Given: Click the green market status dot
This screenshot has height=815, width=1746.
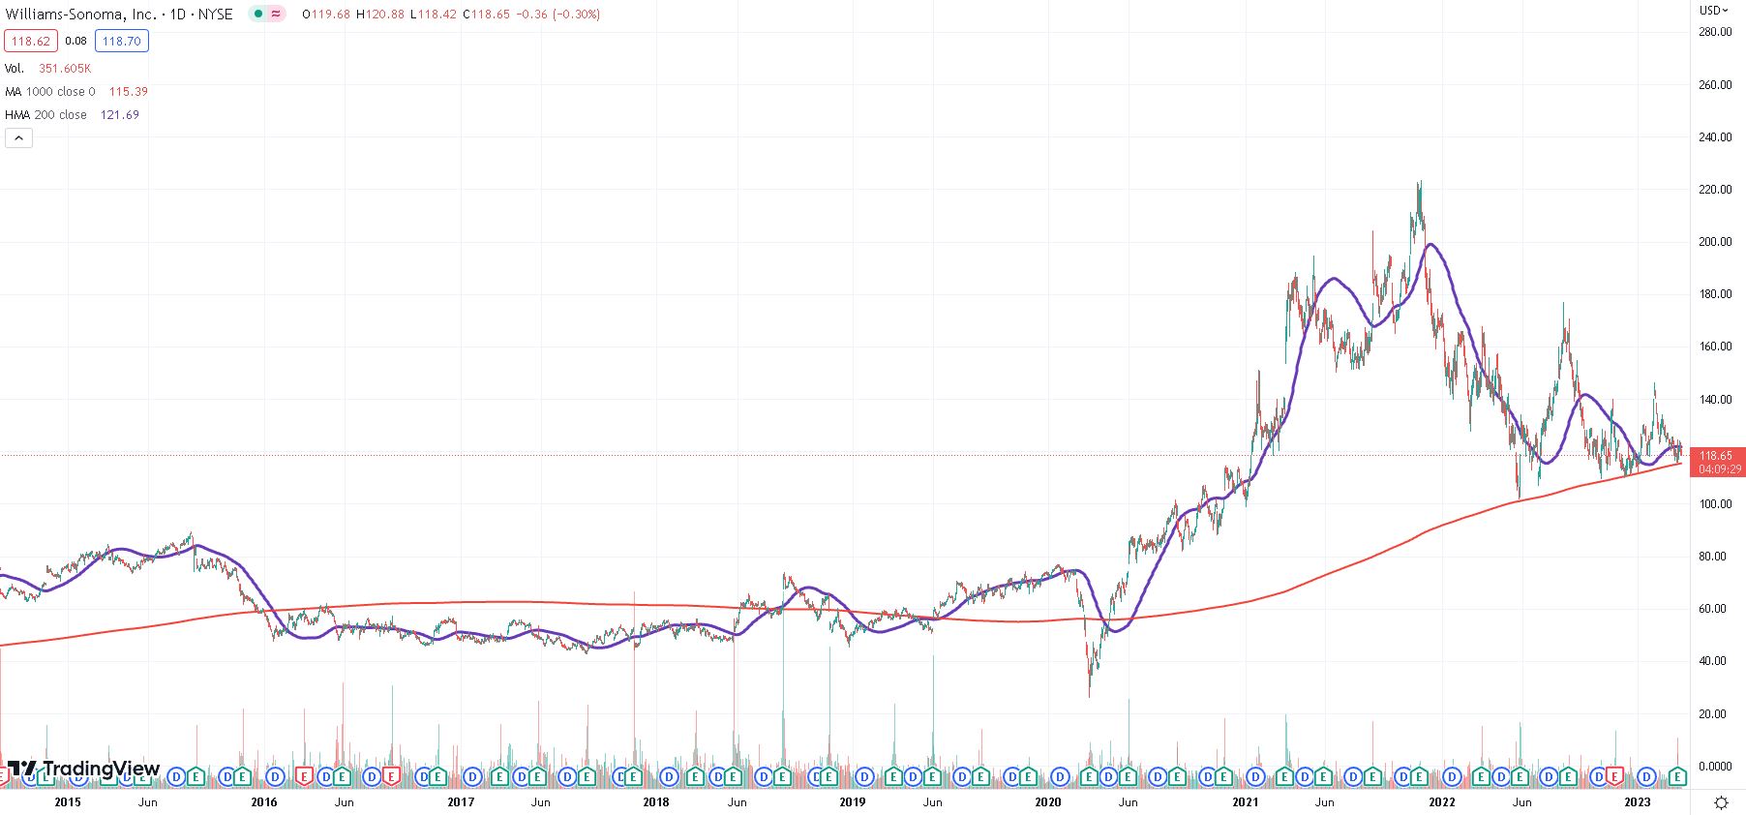Looking at the screenshot, I should [257, 15].
